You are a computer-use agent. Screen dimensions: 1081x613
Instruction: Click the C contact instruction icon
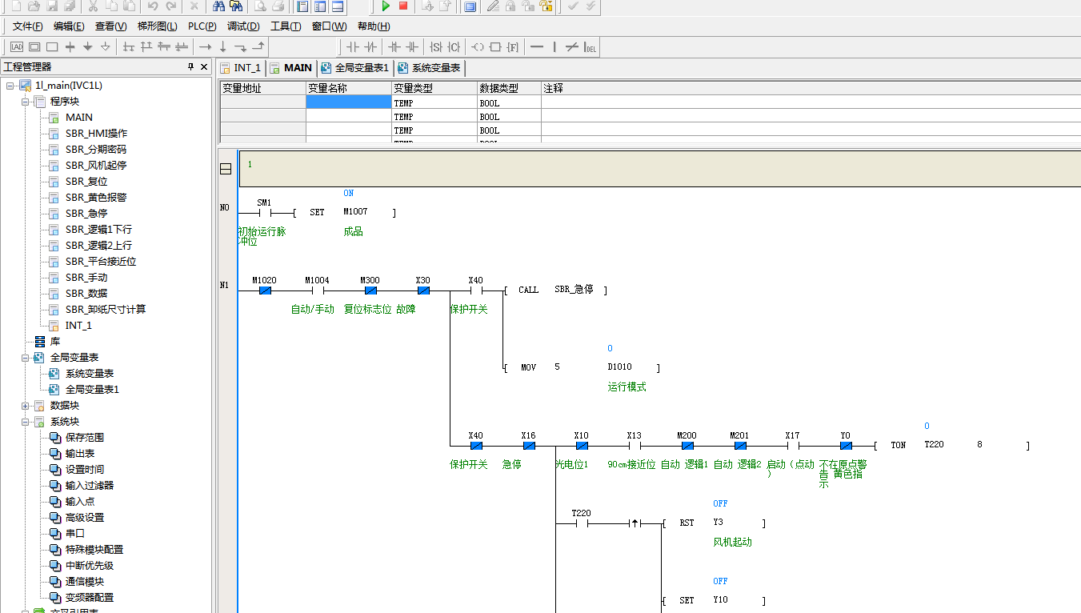click(454, 46)
